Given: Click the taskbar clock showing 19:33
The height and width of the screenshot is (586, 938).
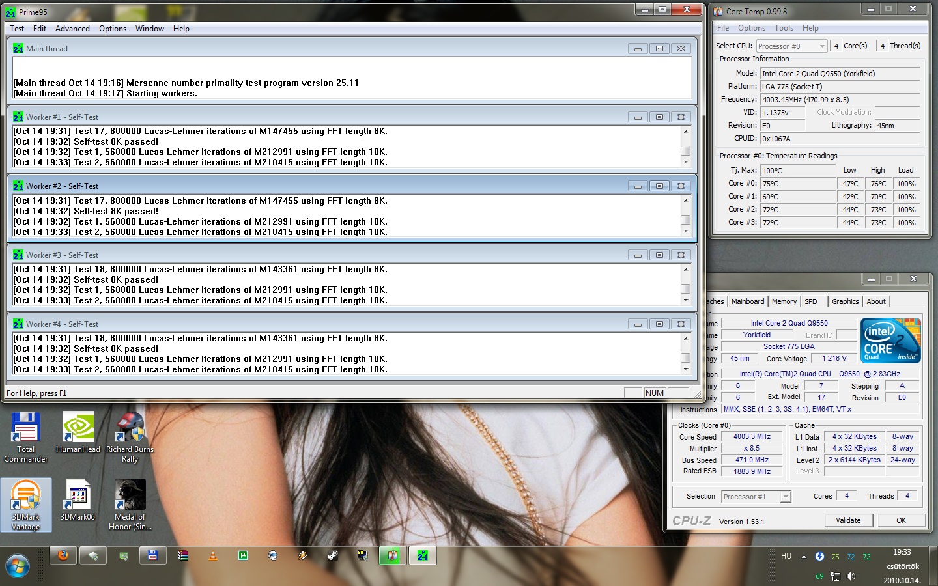Looking at the screenshot, I should (902, 552).
